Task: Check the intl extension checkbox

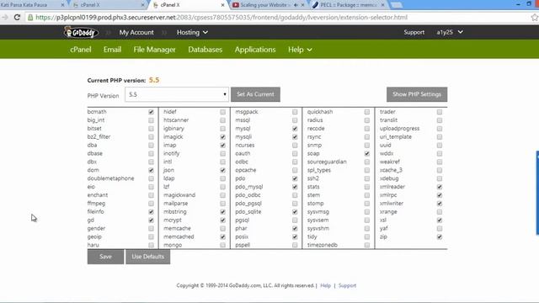Action: click(222, 162)
